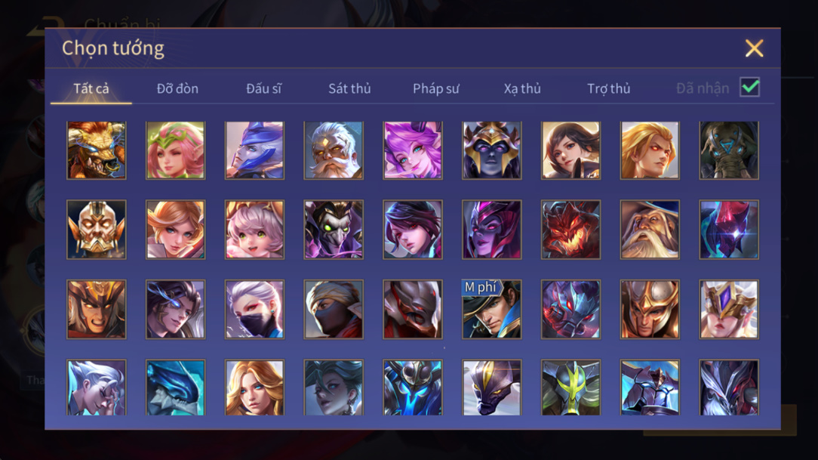Open the 'Sát thủ' hero filter tab
Image resolution: width=818 pixels, height=460 pixels.
click(x=349, y=88)
